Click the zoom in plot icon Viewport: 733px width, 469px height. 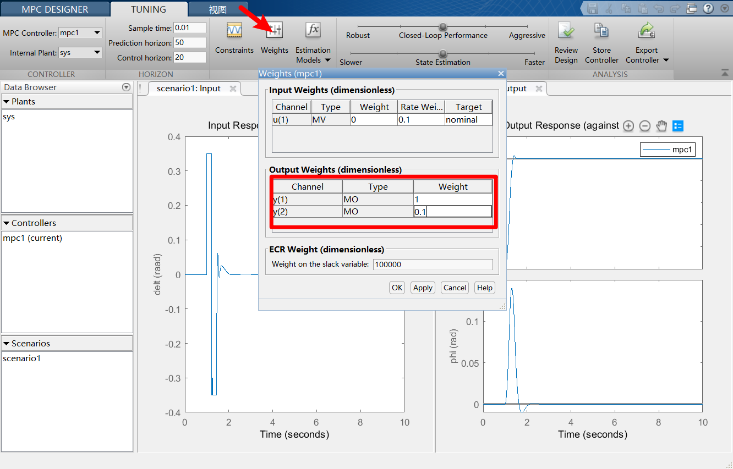[x=628, y=126]
